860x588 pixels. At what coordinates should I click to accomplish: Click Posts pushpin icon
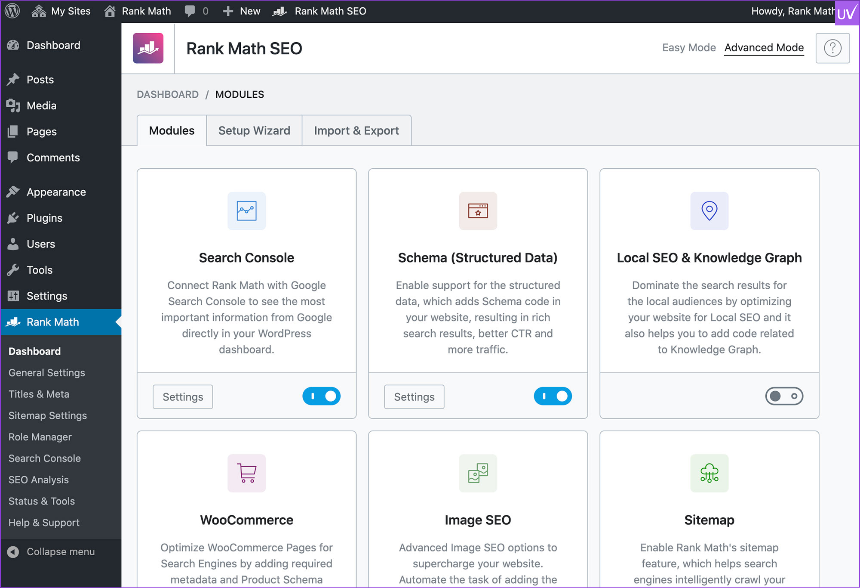[x=13, y=80]
